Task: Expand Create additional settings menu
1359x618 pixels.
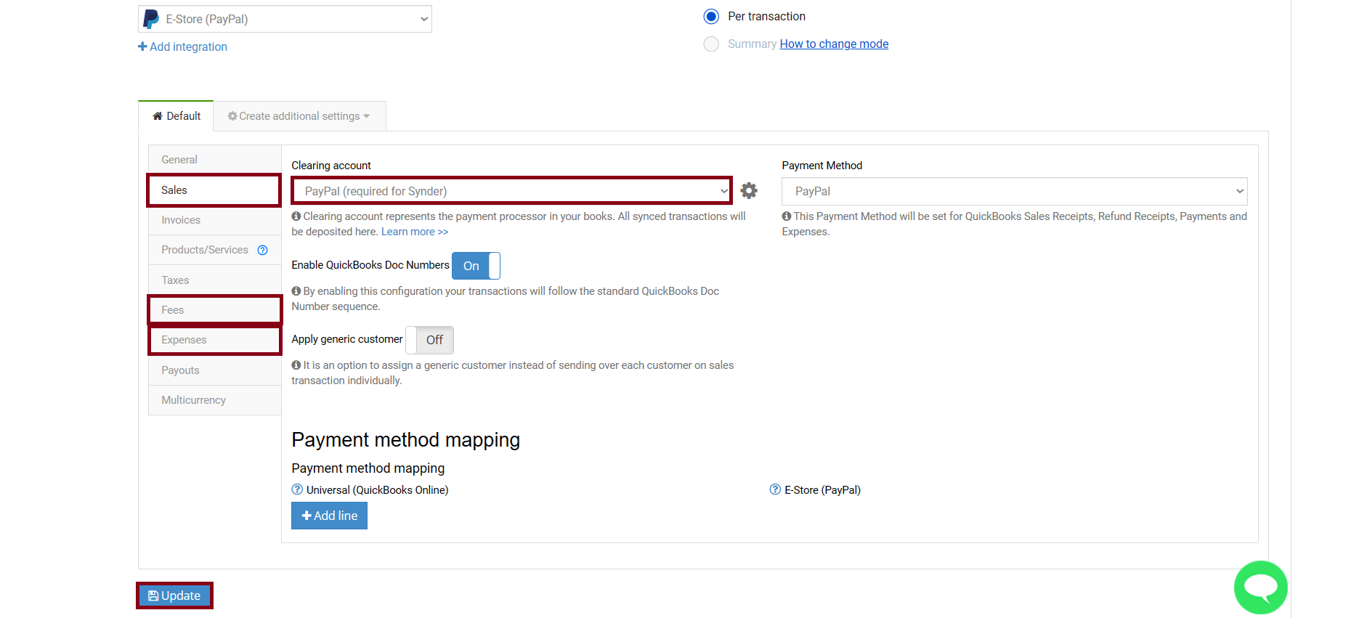Action: point(299,116)
